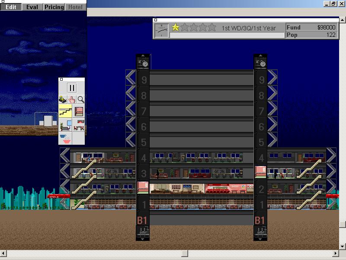Activate the magnifying glass zoom tool
346x260 pixels.
[81, 99]
